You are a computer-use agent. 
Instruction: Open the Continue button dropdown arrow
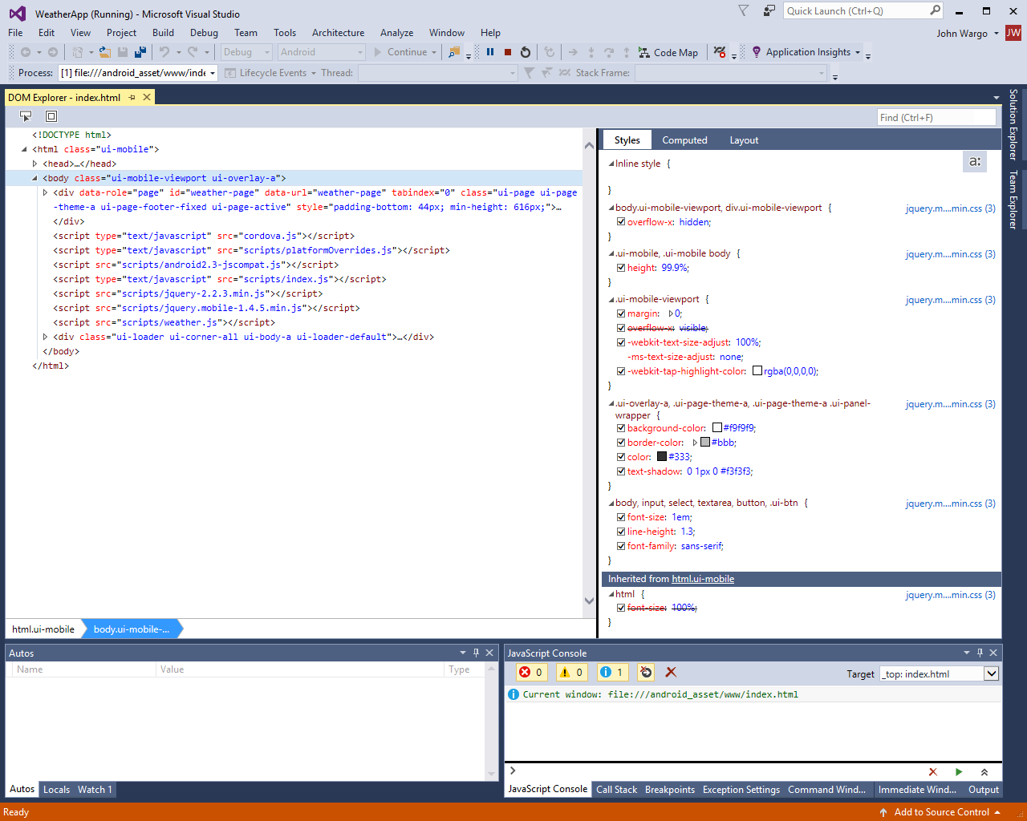click(x=434, y=52)
